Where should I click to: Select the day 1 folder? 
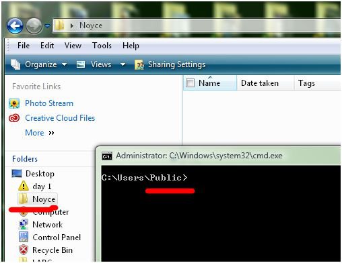(x=42, y=187)
